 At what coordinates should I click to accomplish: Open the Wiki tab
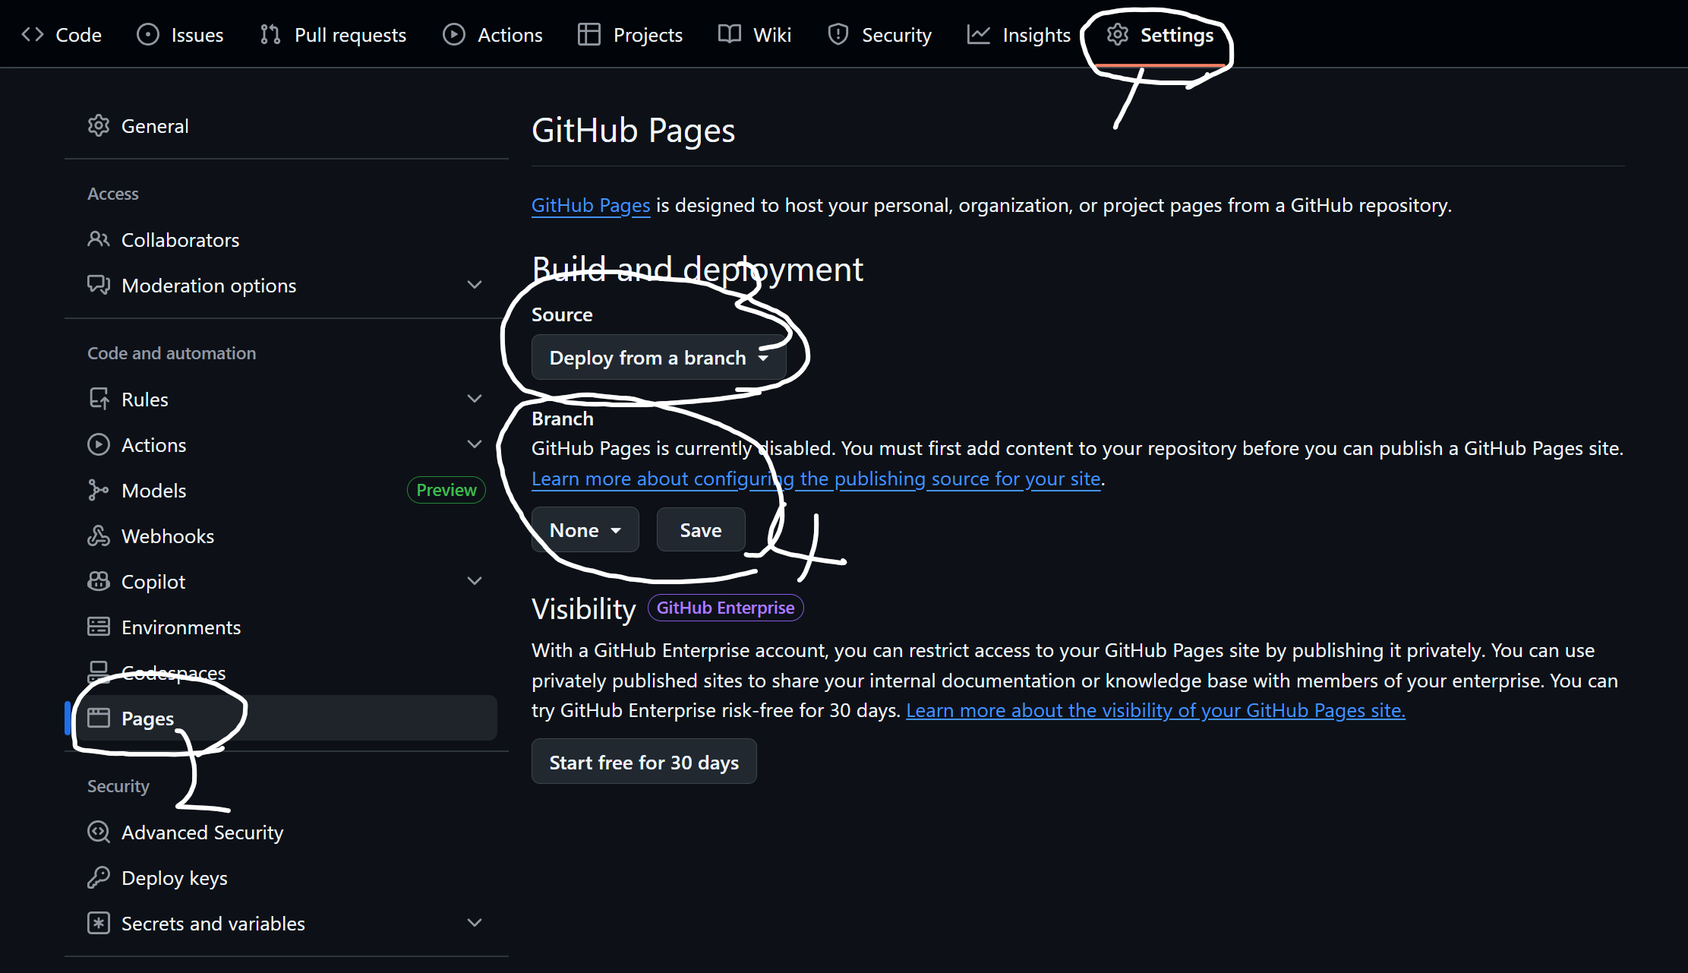click(755, 35)
